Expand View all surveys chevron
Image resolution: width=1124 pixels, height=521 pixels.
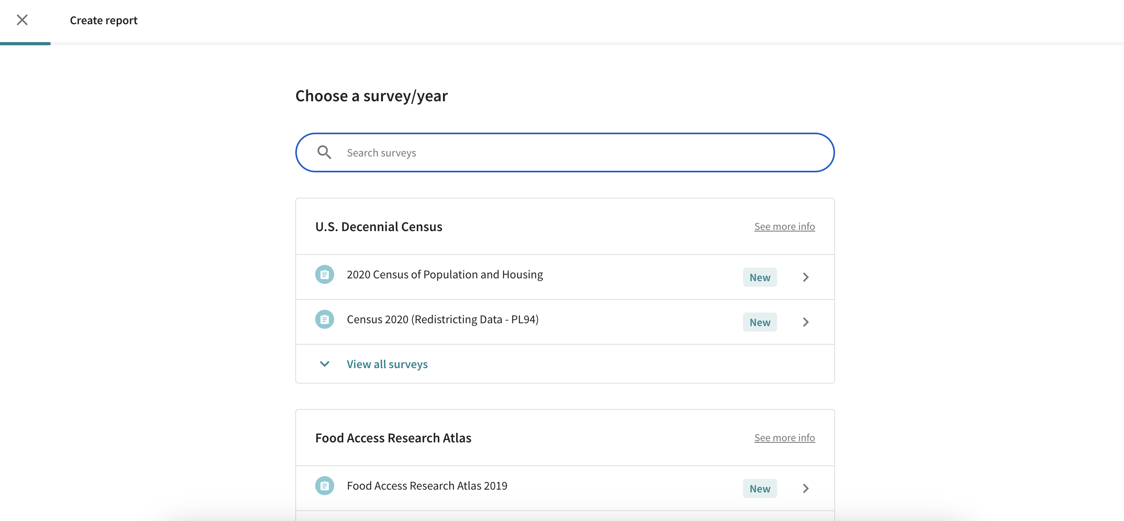coord(325,364)
